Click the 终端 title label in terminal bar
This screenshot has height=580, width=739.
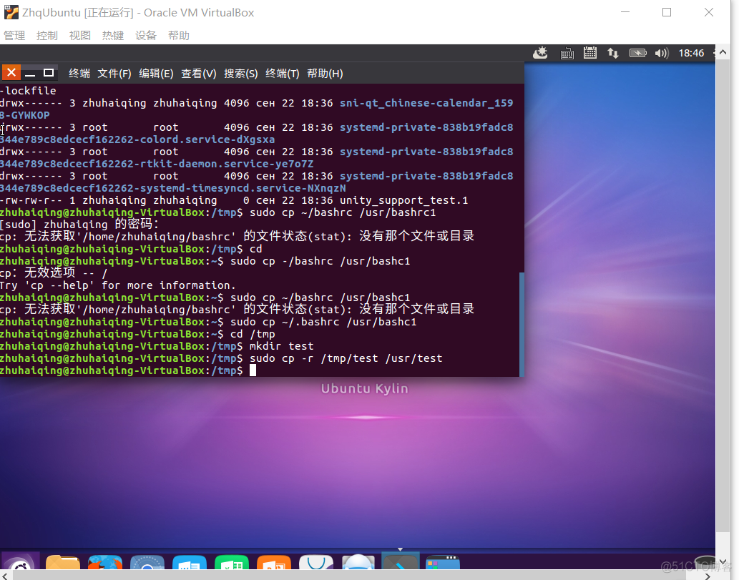tap(79, 74)
